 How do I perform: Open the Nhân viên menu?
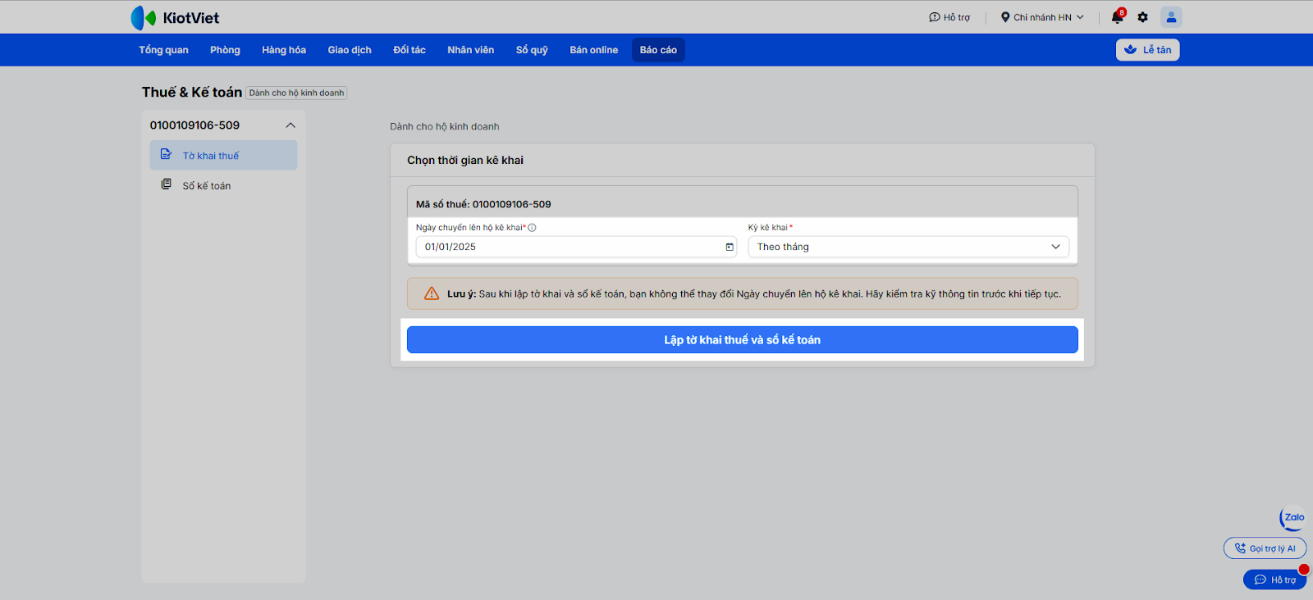[471, 50]
